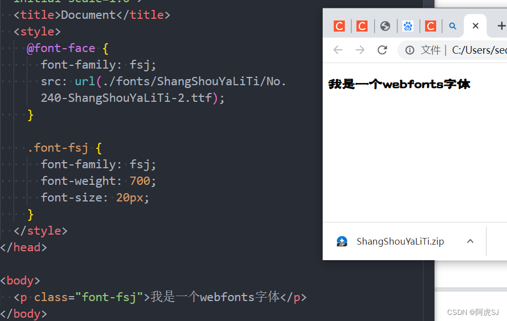Image resolution: width=507 pixels, height=321 pixels.
Task: Click the closing </style> tag
Action: point(40,231)
